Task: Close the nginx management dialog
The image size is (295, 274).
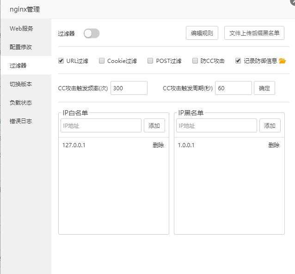Action: [293, 2]
